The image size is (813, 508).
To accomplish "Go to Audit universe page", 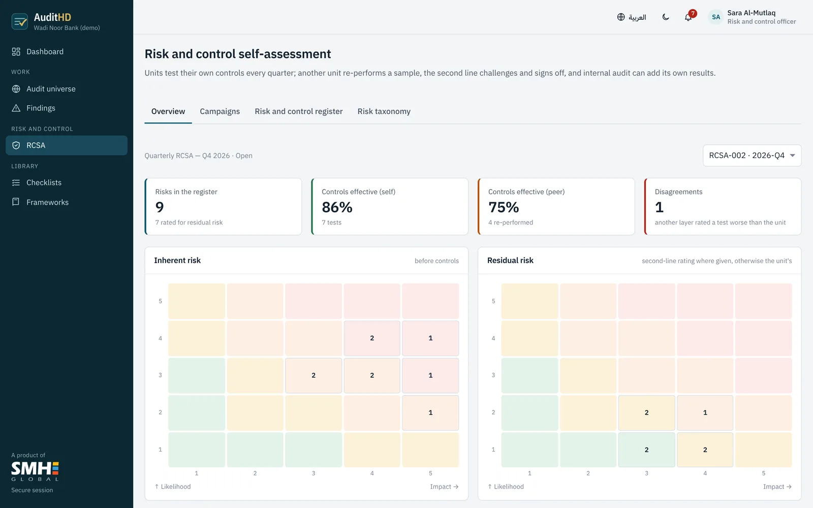I will (67, 89).
